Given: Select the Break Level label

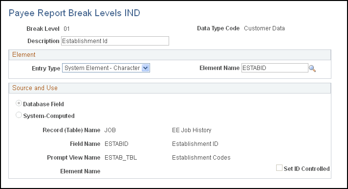Looking at the screenshot, I should coord(43,29).
